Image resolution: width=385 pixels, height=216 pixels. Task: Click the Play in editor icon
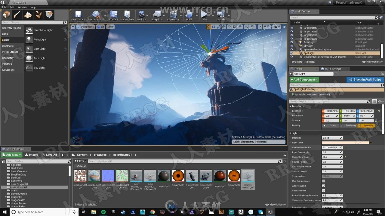point(205,15)
